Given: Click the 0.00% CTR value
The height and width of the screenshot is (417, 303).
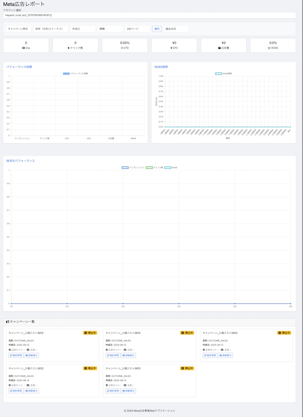Looking at the screenshot, I should pyautogui.click(x=125, y=43).
